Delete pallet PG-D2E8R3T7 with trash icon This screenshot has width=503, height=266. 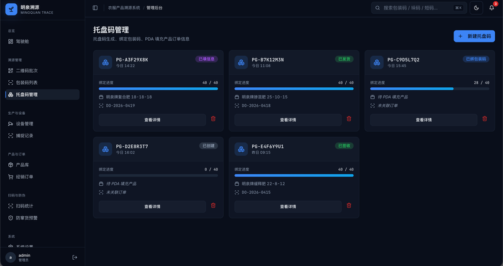pos(213,206)
